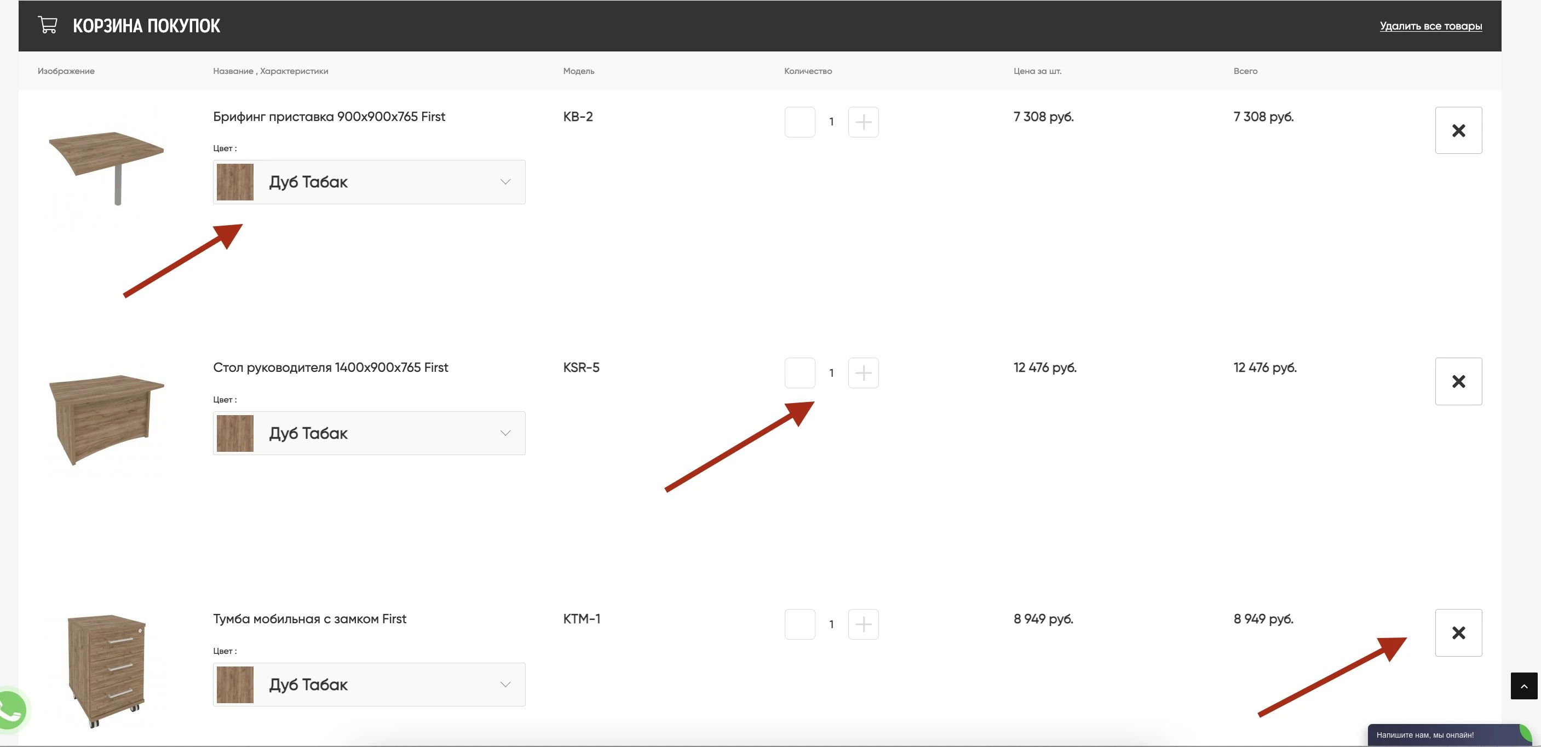Delete Стол руководителя from cart with X
Screen dimensions: 1541x747
(x=1458, y=382)
